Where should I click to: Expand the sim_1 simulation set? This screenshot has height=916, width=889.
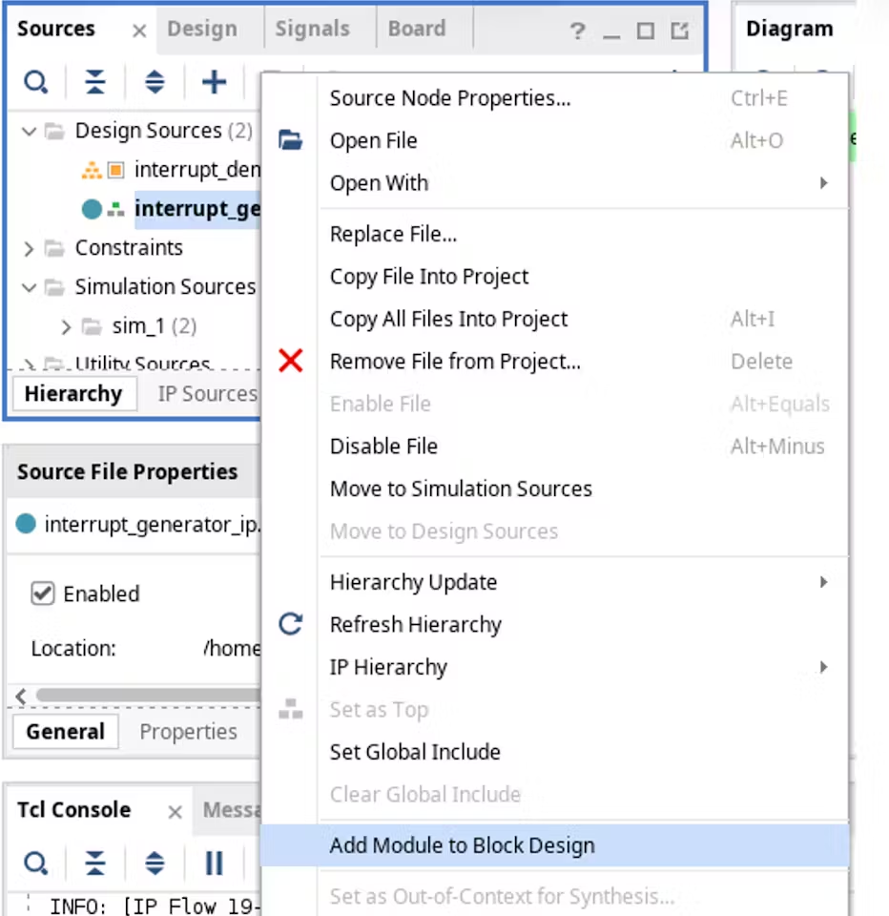(x=66, y=326)
